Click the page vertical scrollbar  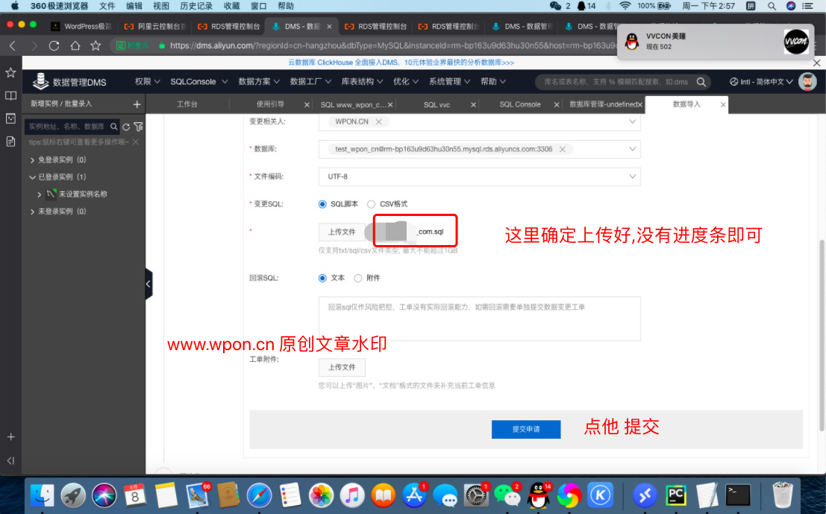click(822, 335)
